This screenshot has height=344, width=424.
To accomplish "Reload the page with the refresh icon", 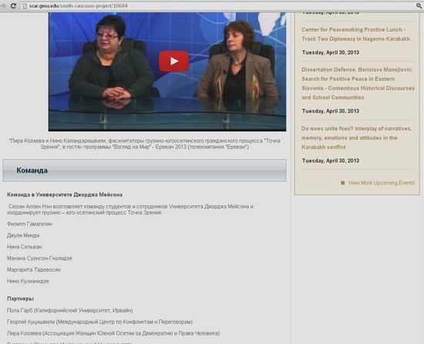I will click(13, 5).
